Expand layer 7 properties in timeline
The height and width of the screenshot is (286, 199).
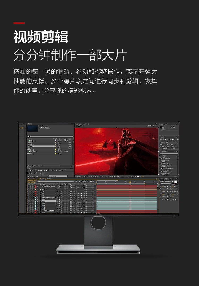(x=34, y=197)
